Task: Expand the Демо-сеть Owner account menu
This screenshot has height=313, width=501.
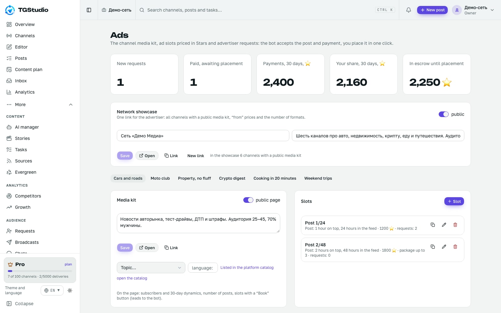Action: [473, 10]
